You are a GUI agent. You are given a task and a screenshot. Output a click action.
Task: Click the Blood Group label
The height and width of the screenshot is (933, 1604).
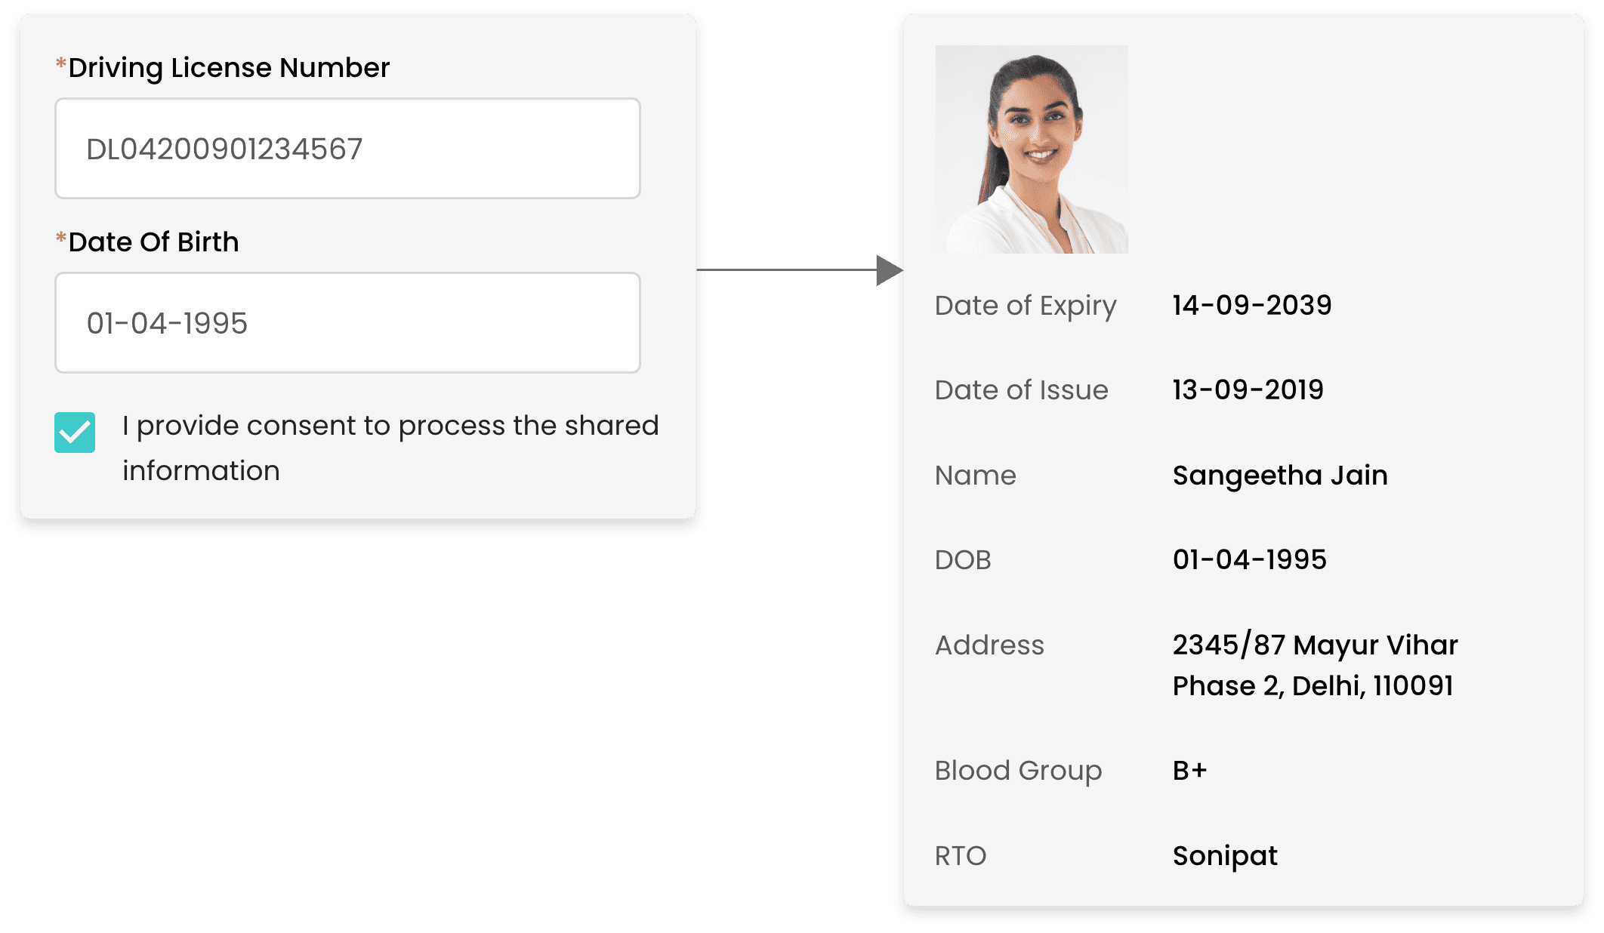point(1018,771)
